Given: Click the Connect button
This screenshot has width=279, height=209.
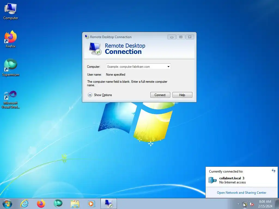Looking at the screenshot, I should click(x=160, y=95).
